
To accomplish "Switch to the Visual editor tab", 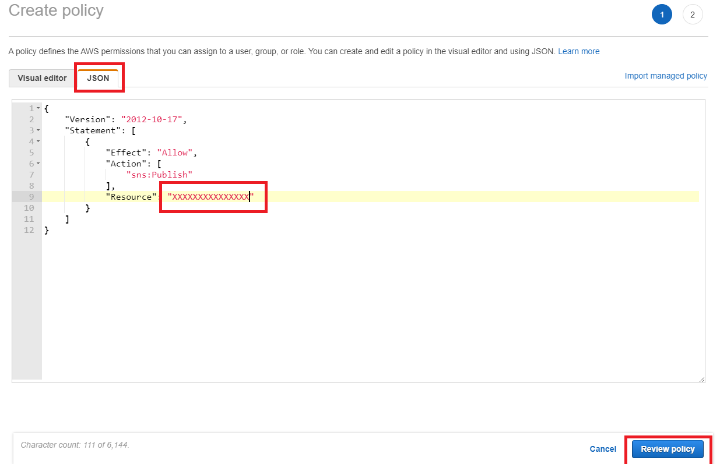I will (42, 78).
